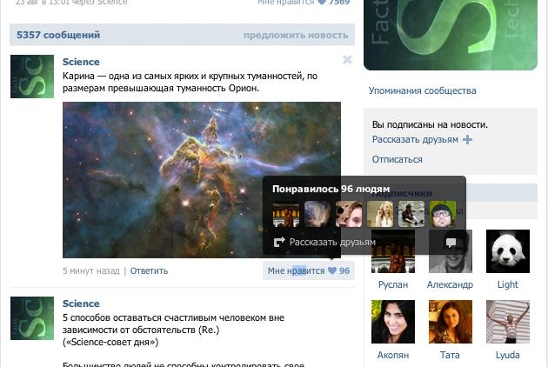Click Science name on the Carina post
548x367 pixels.
(81, 62)
